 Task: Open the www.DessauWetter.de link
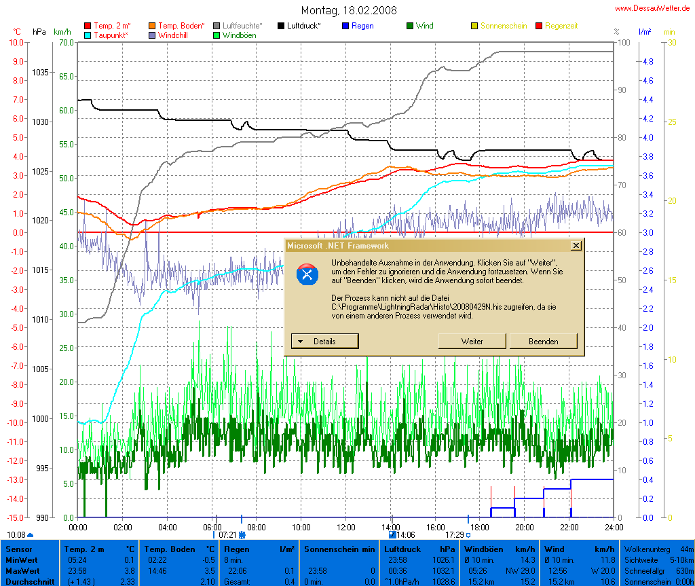[x=654, y=8]
